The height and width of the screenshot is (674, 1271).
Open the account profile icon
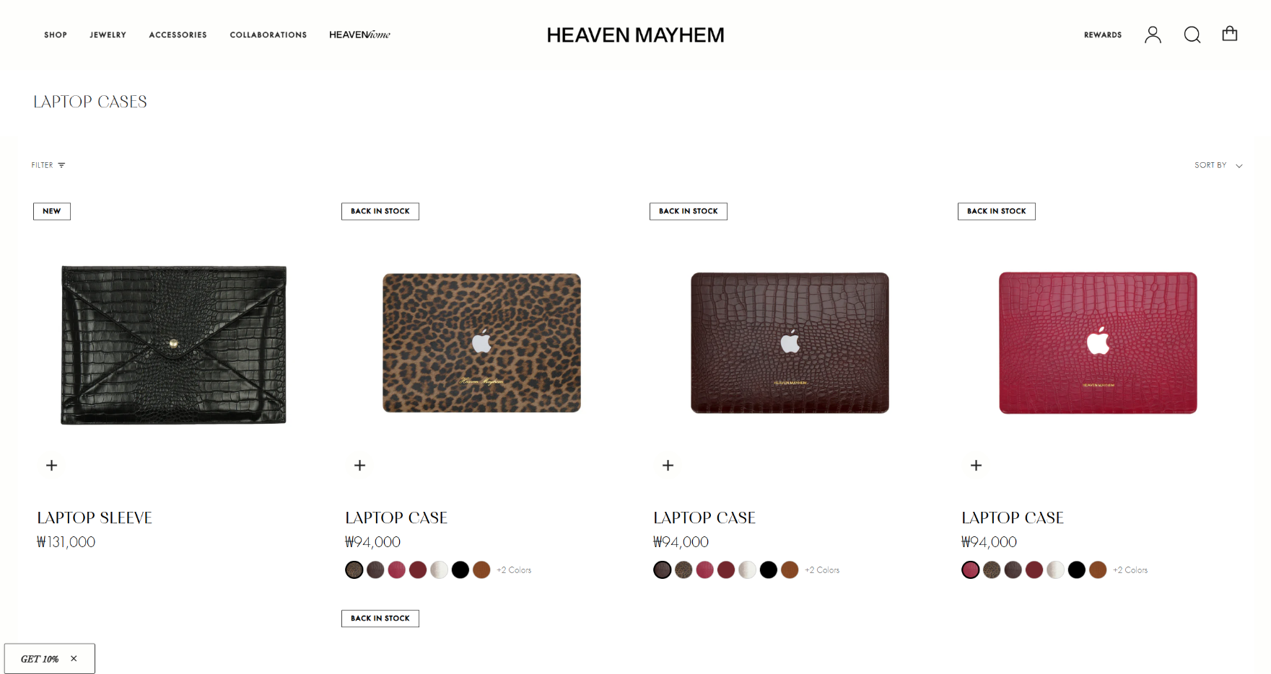tap(1153, 35)
